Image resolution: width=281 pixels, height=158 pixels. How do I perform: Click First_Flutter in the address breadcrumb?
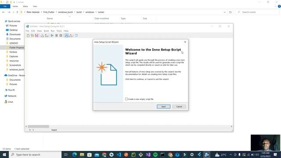(49, 12)
